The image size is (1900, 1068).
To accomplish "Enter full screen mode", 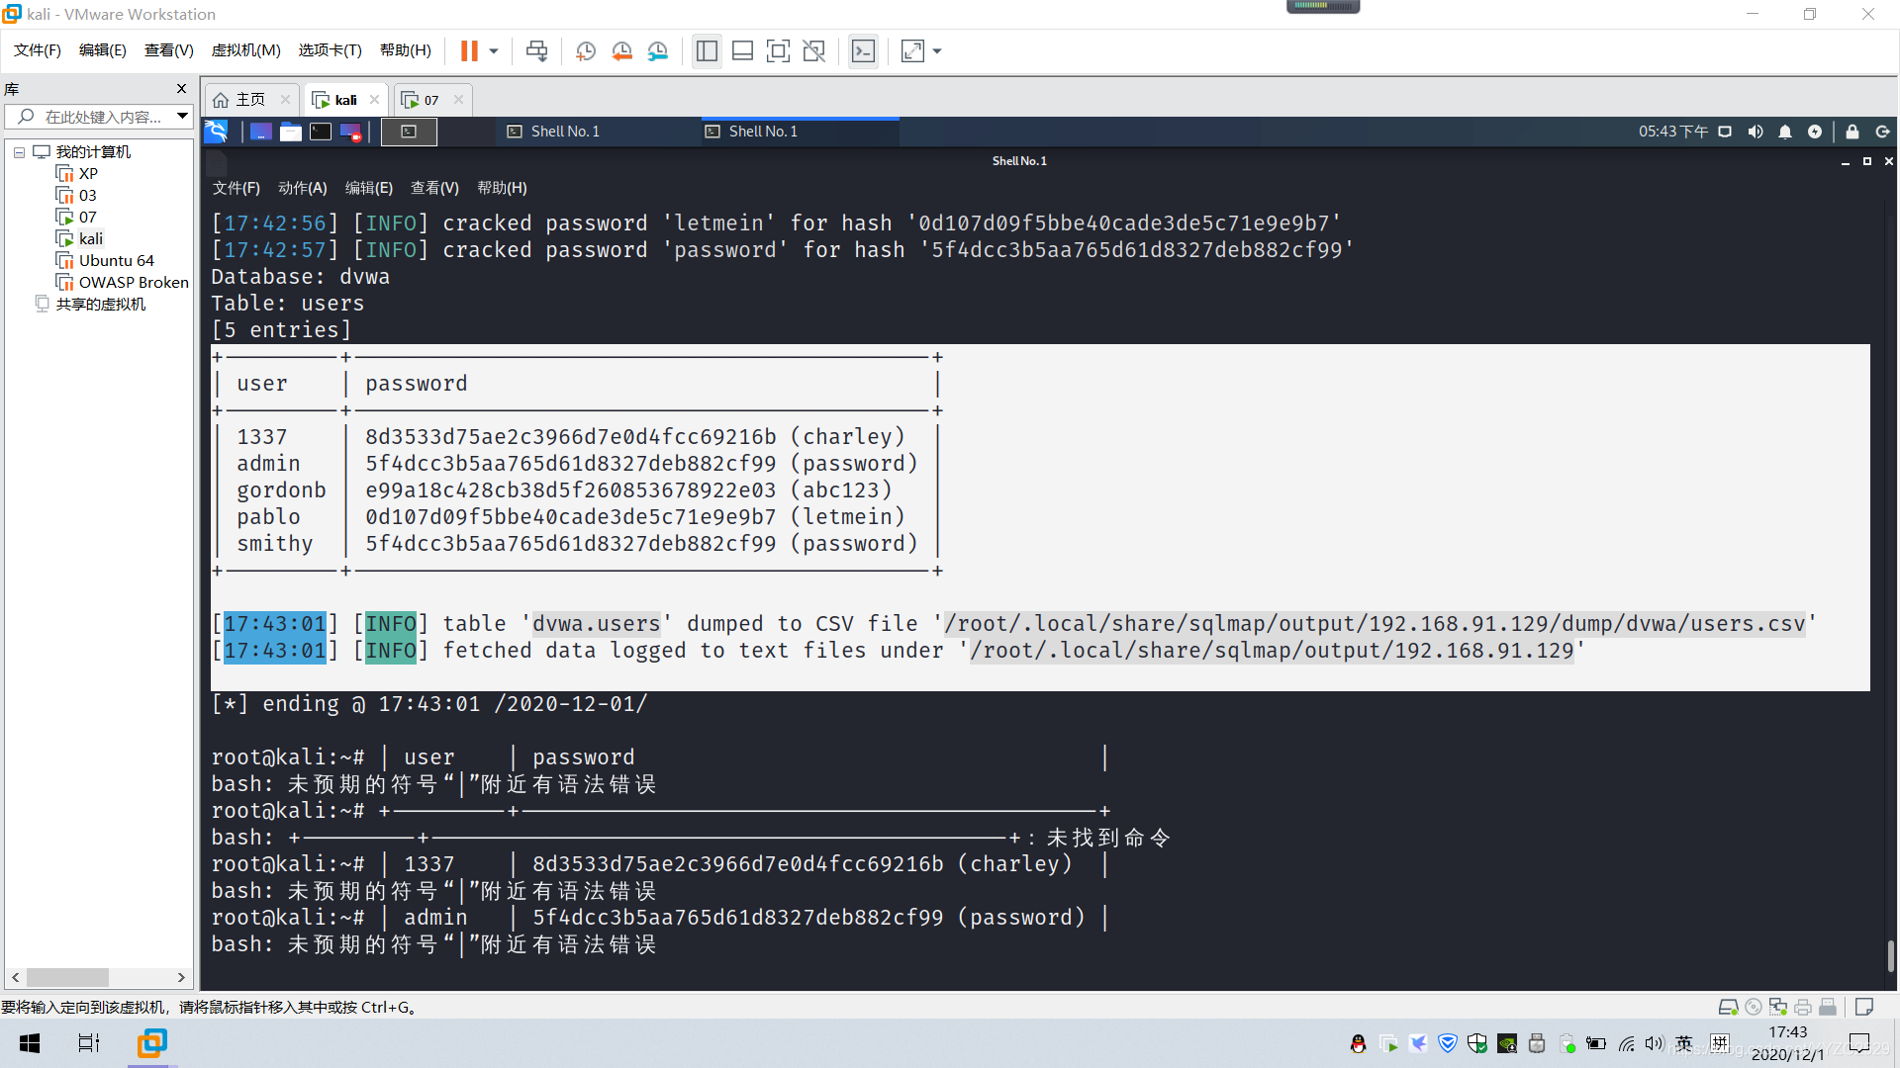I will click(778, 50).
